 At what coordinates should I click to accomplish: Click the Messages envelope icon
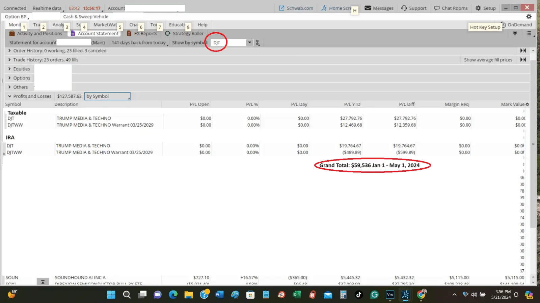pyautogui.click(x=368, y=8)
